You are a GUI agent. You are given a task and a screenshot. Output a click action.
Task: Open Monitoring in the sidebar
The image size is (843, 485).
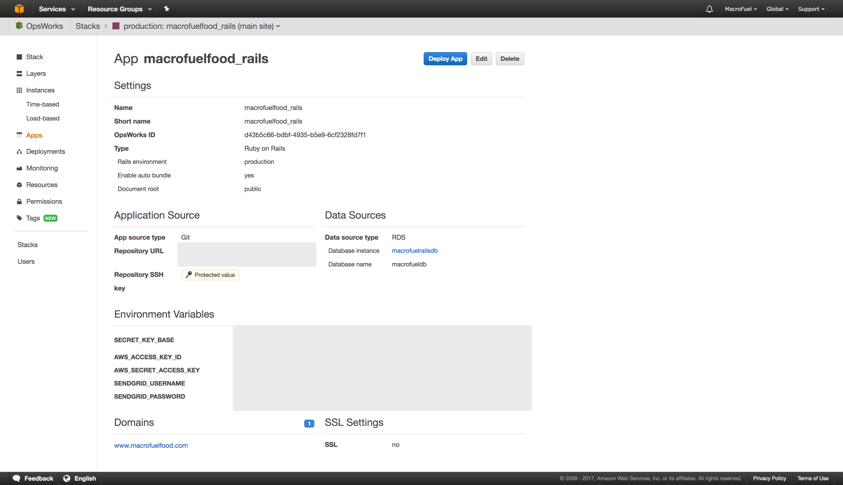point(42,168)
